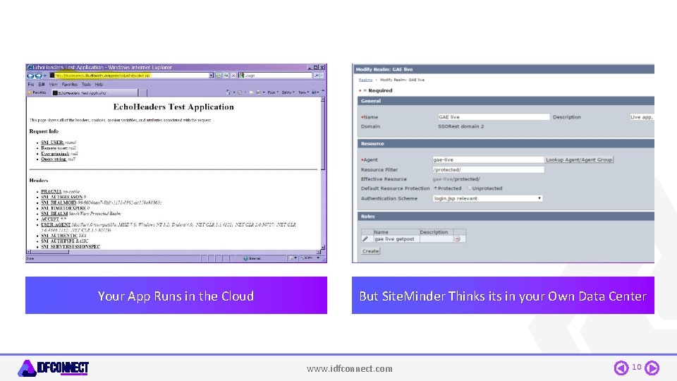The width and height of the screenshot is (677, 381).
Task: Open the zoom level dropdown
Action: (x=318, y=258)
